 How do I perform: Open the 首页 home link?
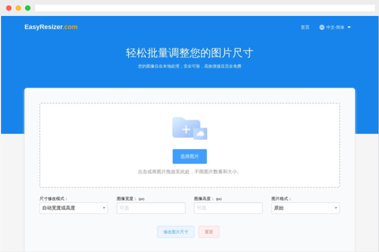pyautogui.click(x=305, y=27)
